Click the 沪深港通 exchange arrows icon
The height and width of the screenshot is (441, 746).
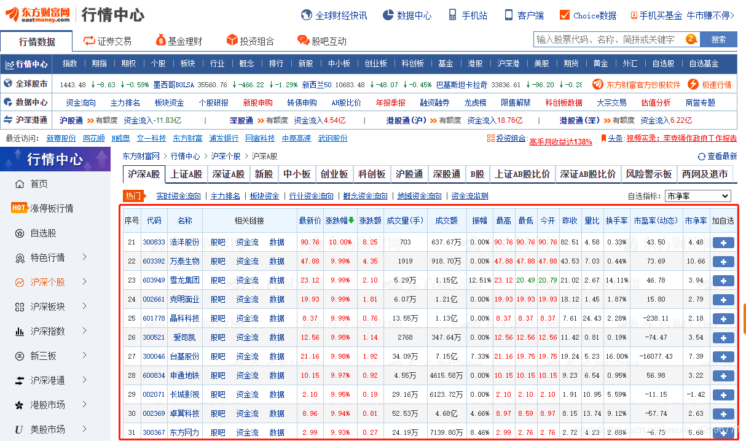click(20, 380)
